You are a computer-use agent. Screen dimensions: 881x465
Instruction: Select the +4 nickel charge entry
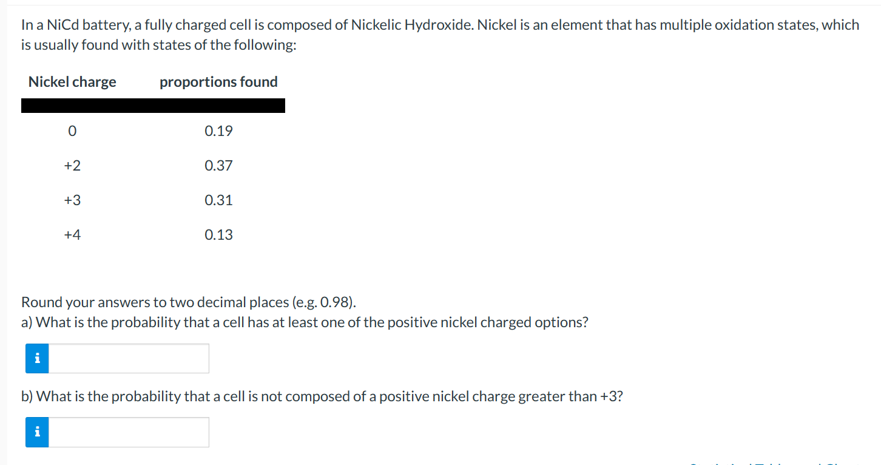click(72, 234)
